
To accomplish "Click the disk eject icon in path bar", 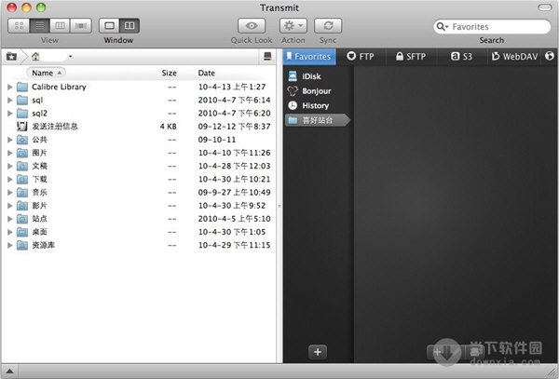I will coord(267,56).
